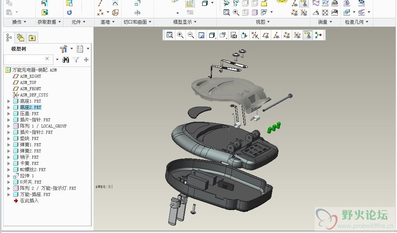Screen dimensions: 397x233
Task: Clear the model tree search field
Action: pos(47,59)
